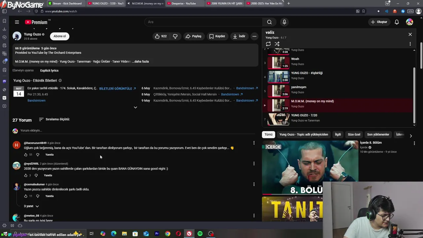Viewport: 423px width, 238px height.
Task: Play YUNG OUZO - 7/20 playlist item
Action: point(337,119)
